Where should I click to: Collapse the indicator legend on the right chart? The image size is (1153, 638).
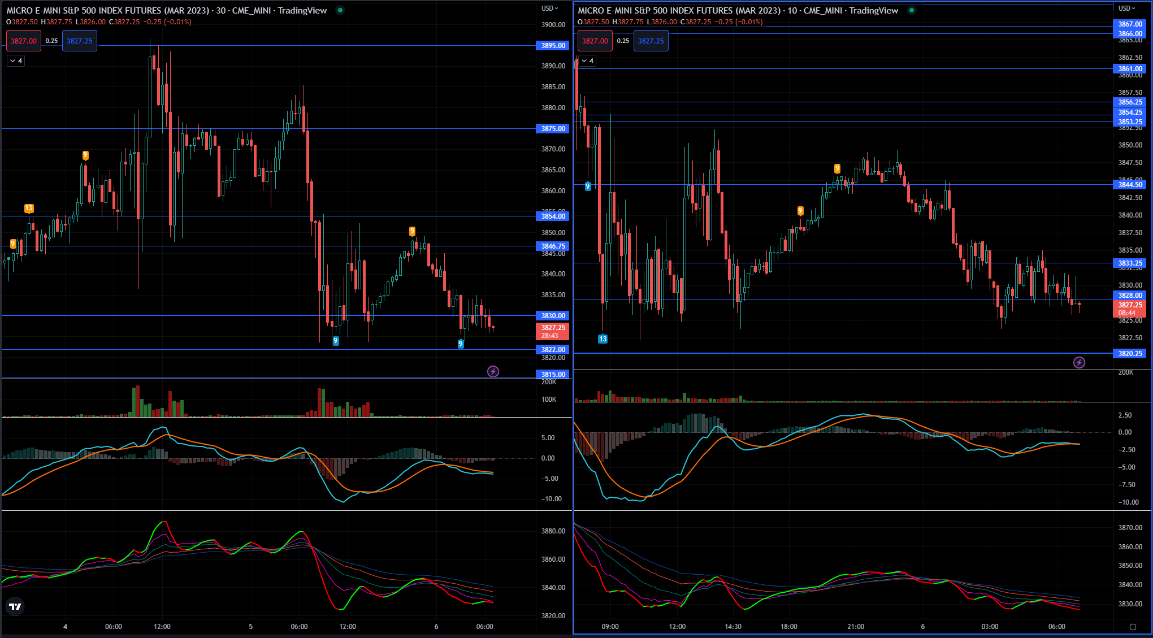pyautogui.click(x=587, y=61)
